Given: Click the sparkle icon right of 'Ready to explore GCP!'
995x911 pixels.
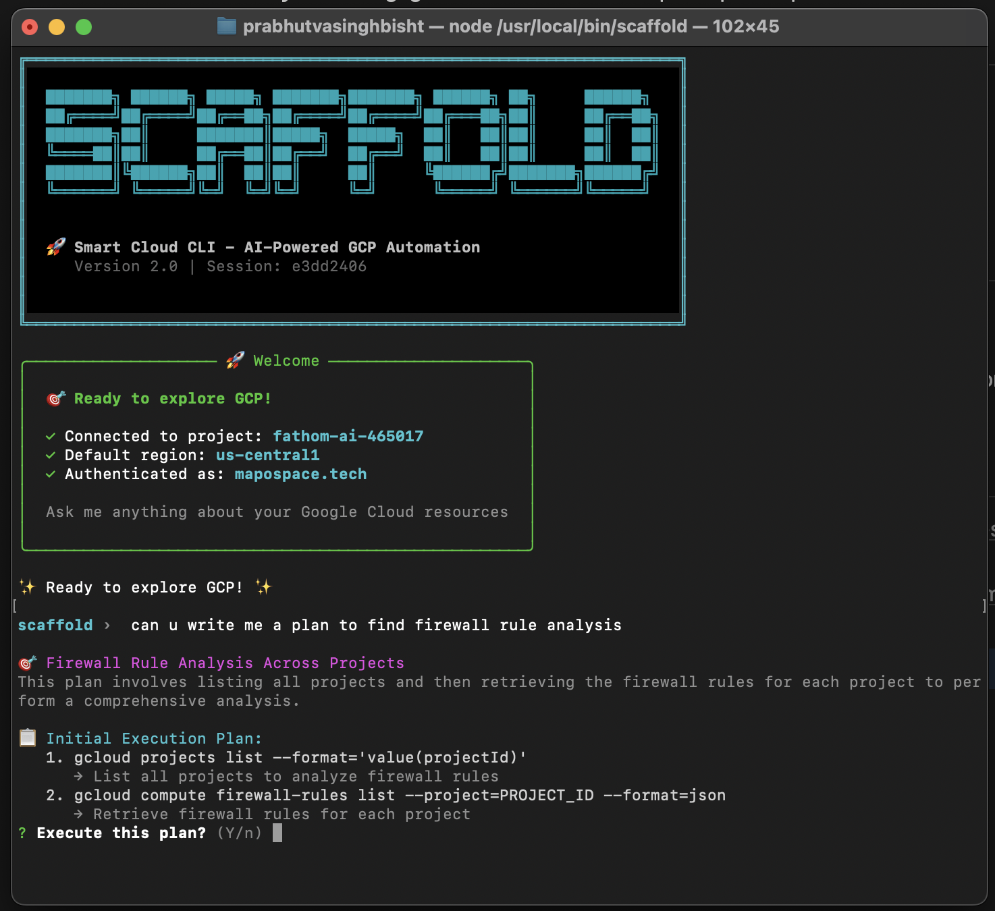Looking at the screenshot, I should coord(263,586).
